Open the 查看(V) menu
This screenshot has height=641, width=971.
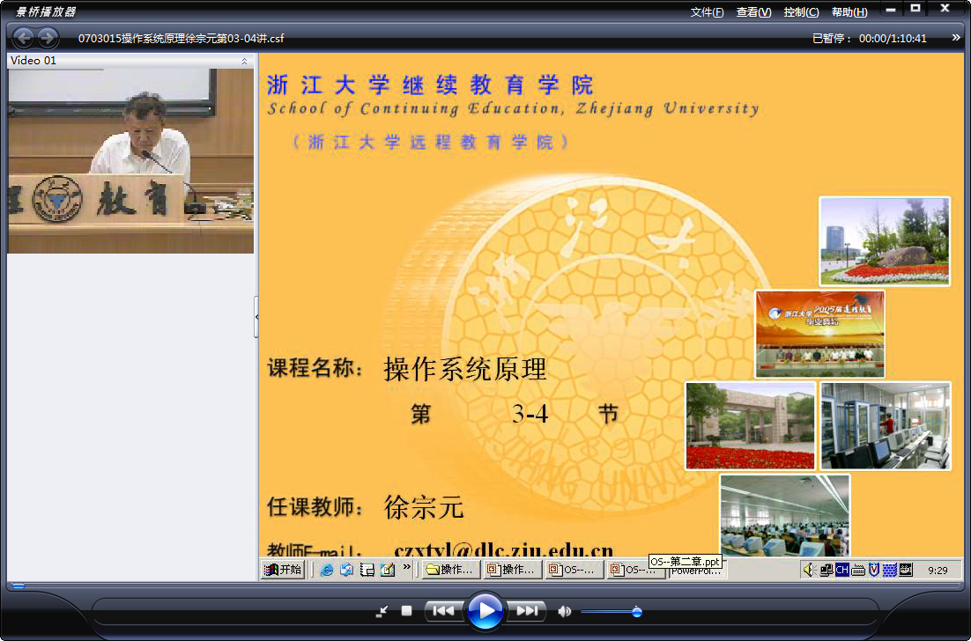pos(753,12)
